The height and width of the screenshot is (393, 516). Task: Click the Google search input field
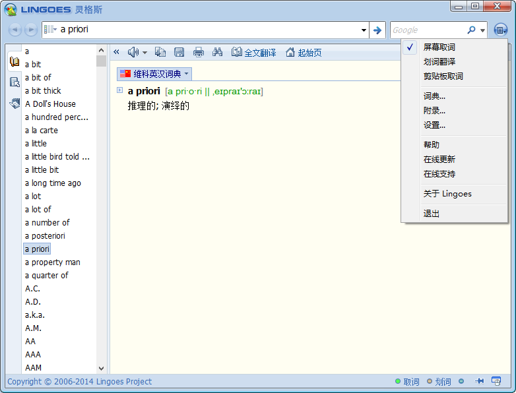428,30
